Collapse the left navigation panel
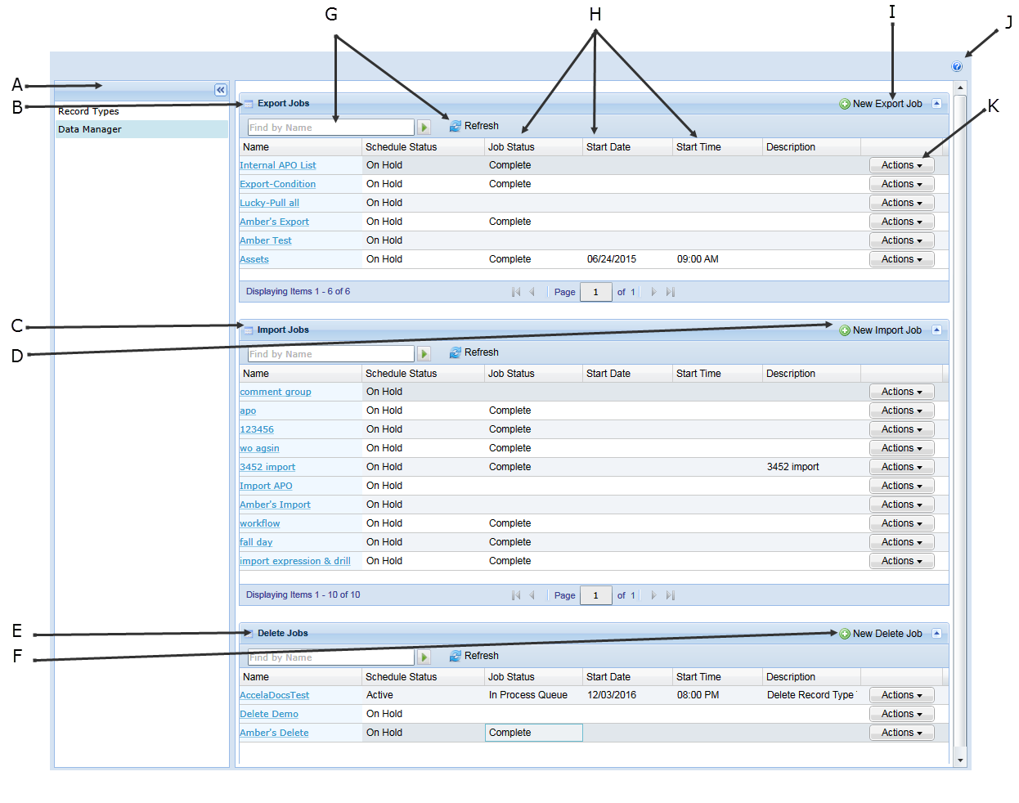Viewport: 1019px width, 803px height. [x=221, y=90]
